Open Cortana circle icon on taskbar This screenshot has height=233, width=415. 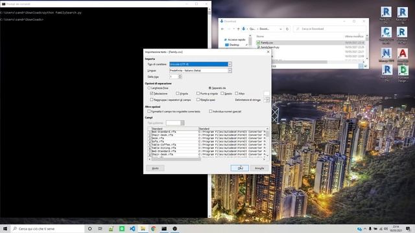click(x=89, y=228)
